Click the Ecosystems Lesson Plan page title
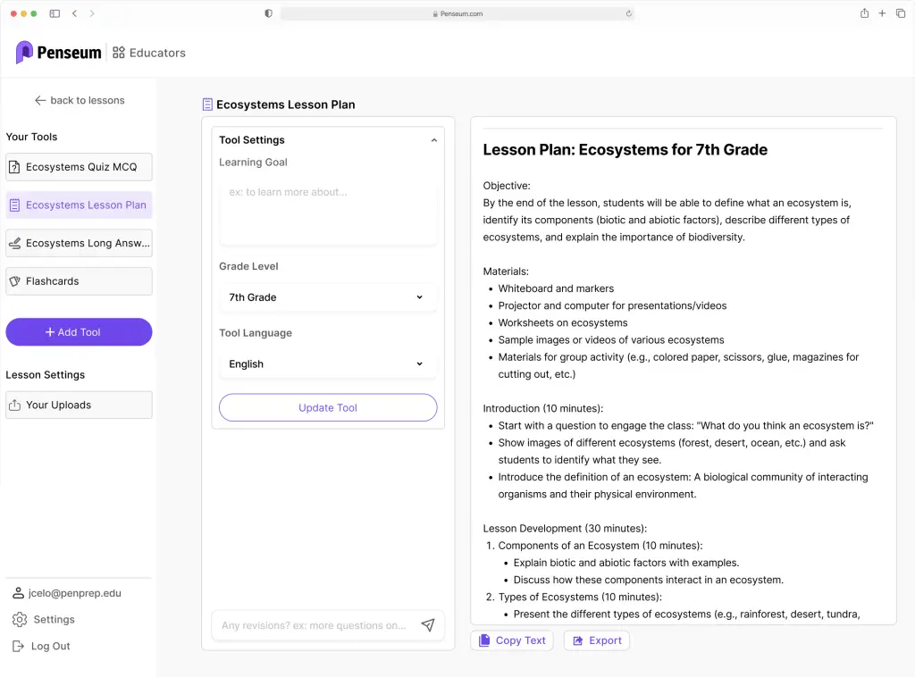Image resolution: width=915 pixels, height=677 pixels. (x=285, y=104)
